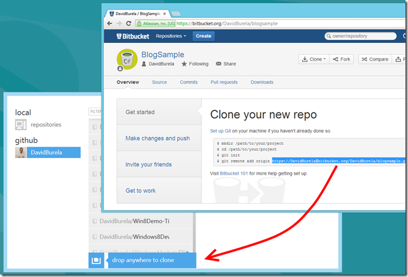Switch to the Overview tab
The width and height of the screenshot is (408, 277).
[x=128, y=82]
